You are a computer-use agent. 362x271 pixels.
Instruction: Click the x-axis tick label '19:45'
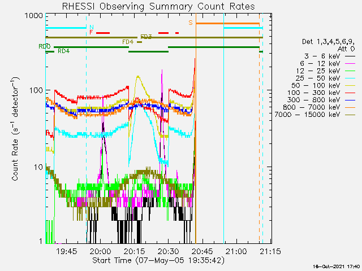tap(67, 251)
